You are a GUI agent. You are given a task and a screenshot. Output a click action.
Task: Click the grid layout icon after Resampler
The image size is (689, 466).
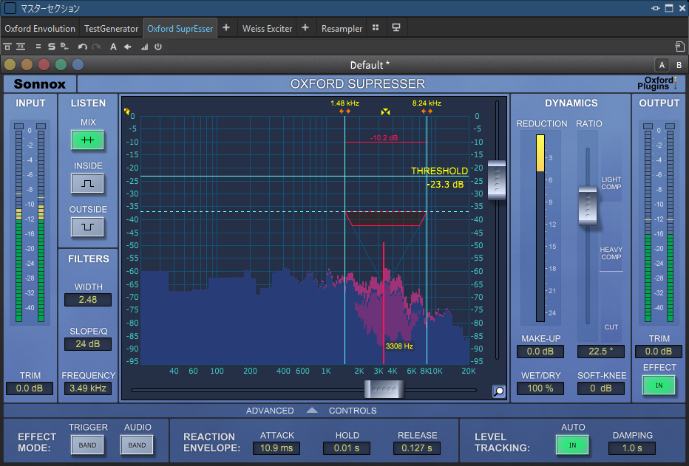[376, 28]
